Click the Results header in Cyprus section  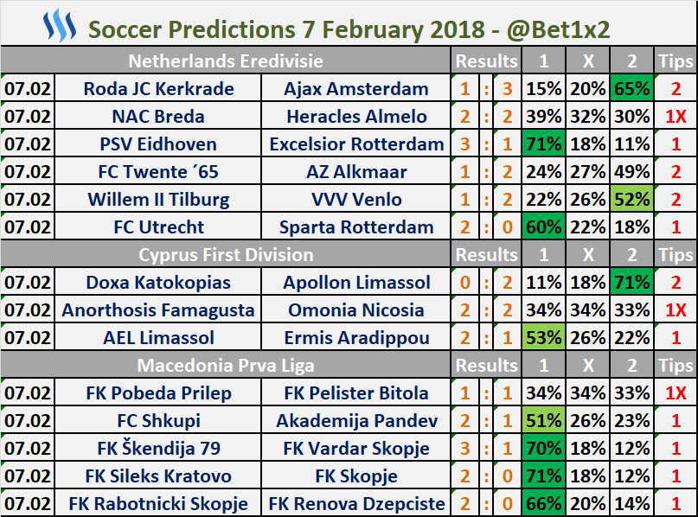(486, 255)
